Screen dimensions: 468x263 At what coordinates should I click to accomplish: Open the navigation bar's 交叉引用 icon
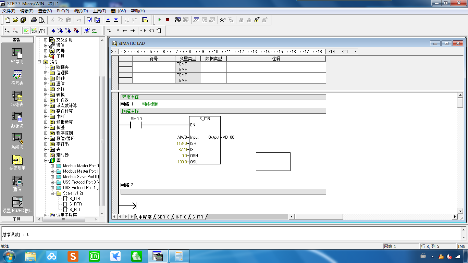point(17,163)
